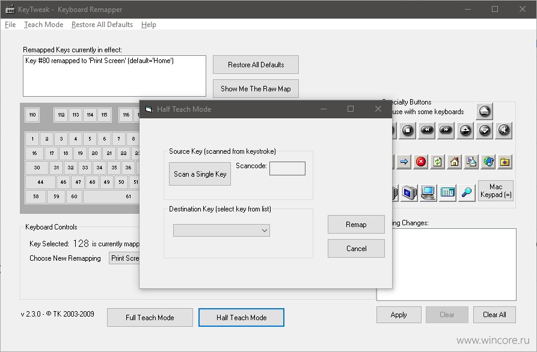This screenshot has width=537, height=352.
Task: Click the Half Teach Mode dialog title icon
Action: coord(149,109)
